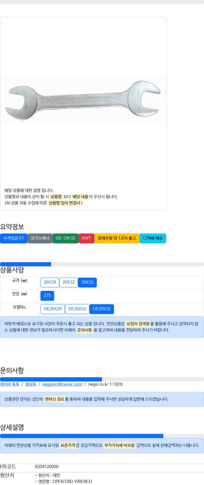Choose the 26X32 size option
204x485 pixels.
(69, 282)
